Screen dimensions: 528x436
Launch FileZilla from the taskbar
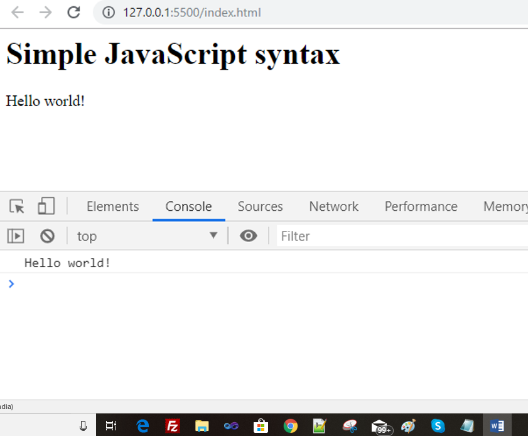(x=172, y=425)
